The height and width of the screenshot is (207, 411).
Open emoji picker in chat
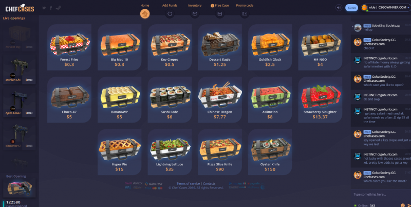pyautogui.click(x=402, y=205)
